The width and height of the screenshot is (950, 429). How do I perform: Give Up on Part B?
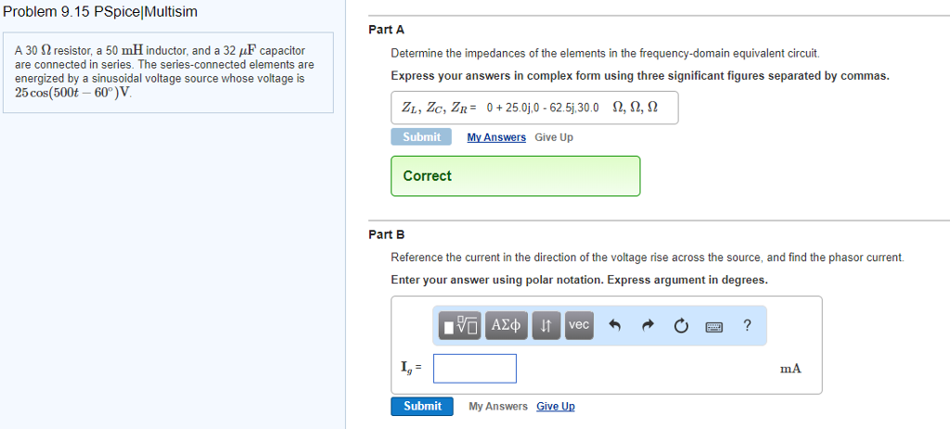[556, 406]
